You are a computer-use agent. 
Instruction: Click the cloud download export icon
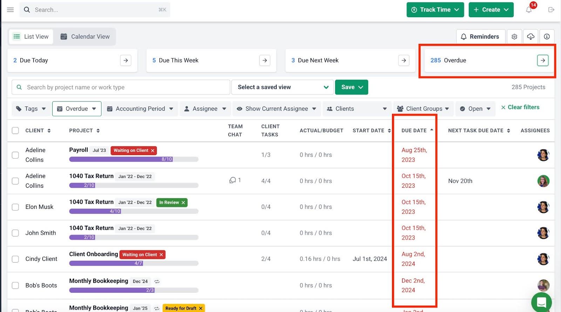coord(530,36)
